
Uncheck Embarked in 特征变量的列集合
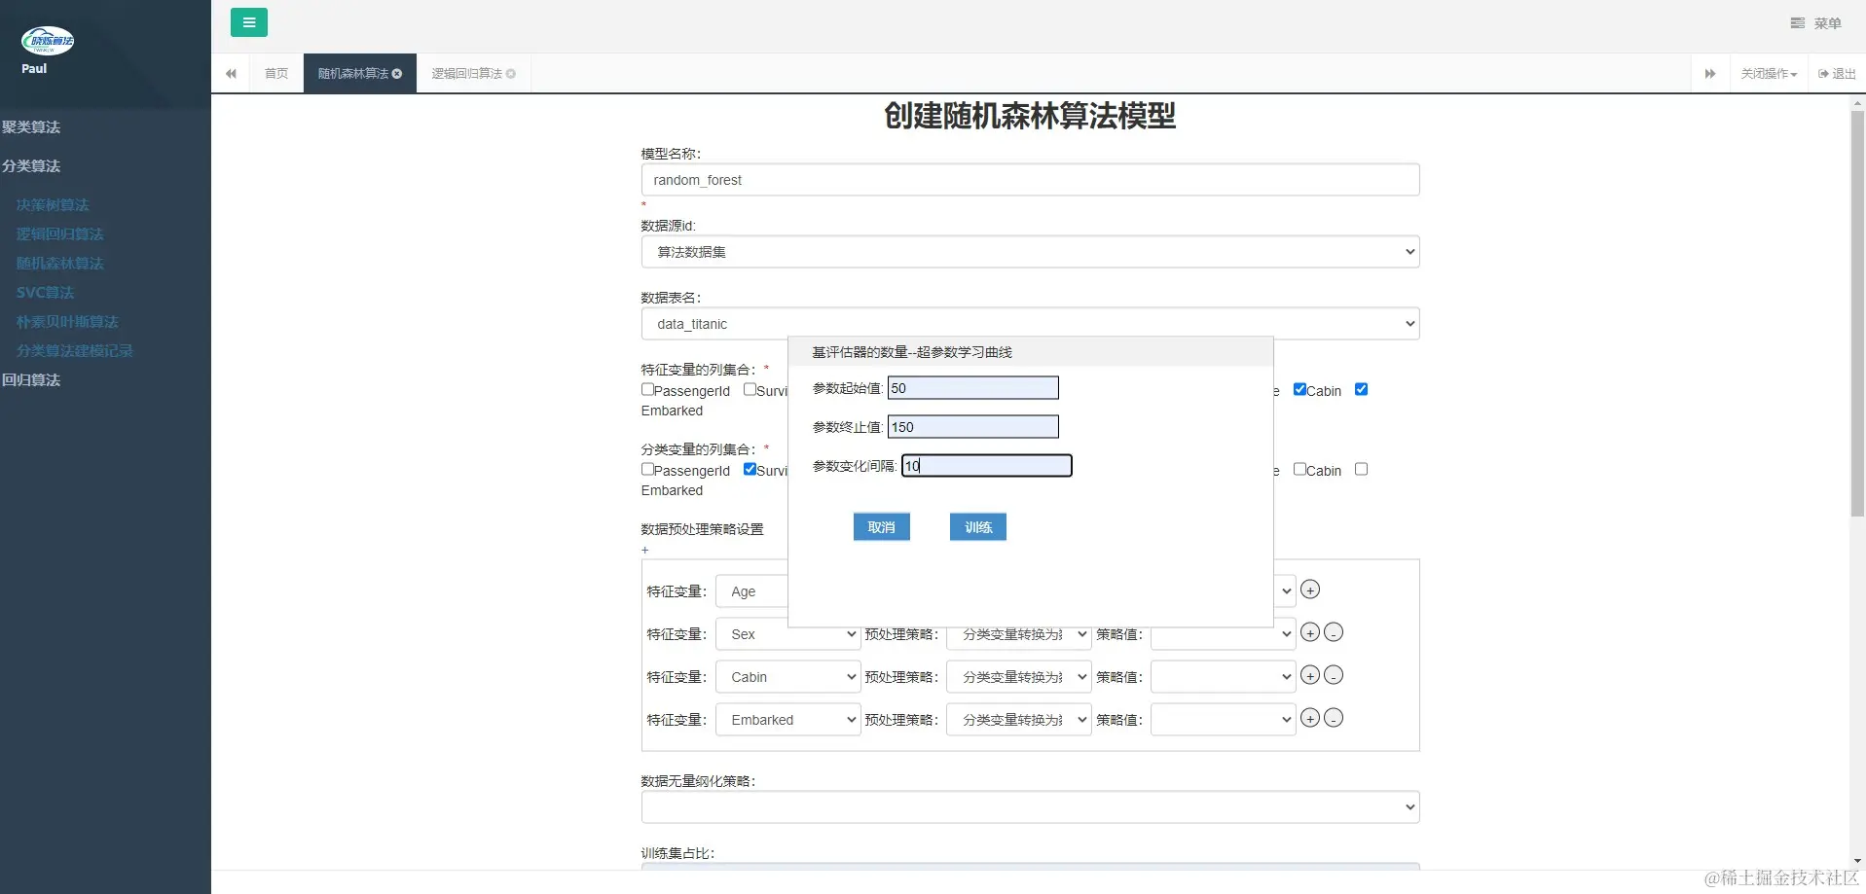tap(1361, 389)
